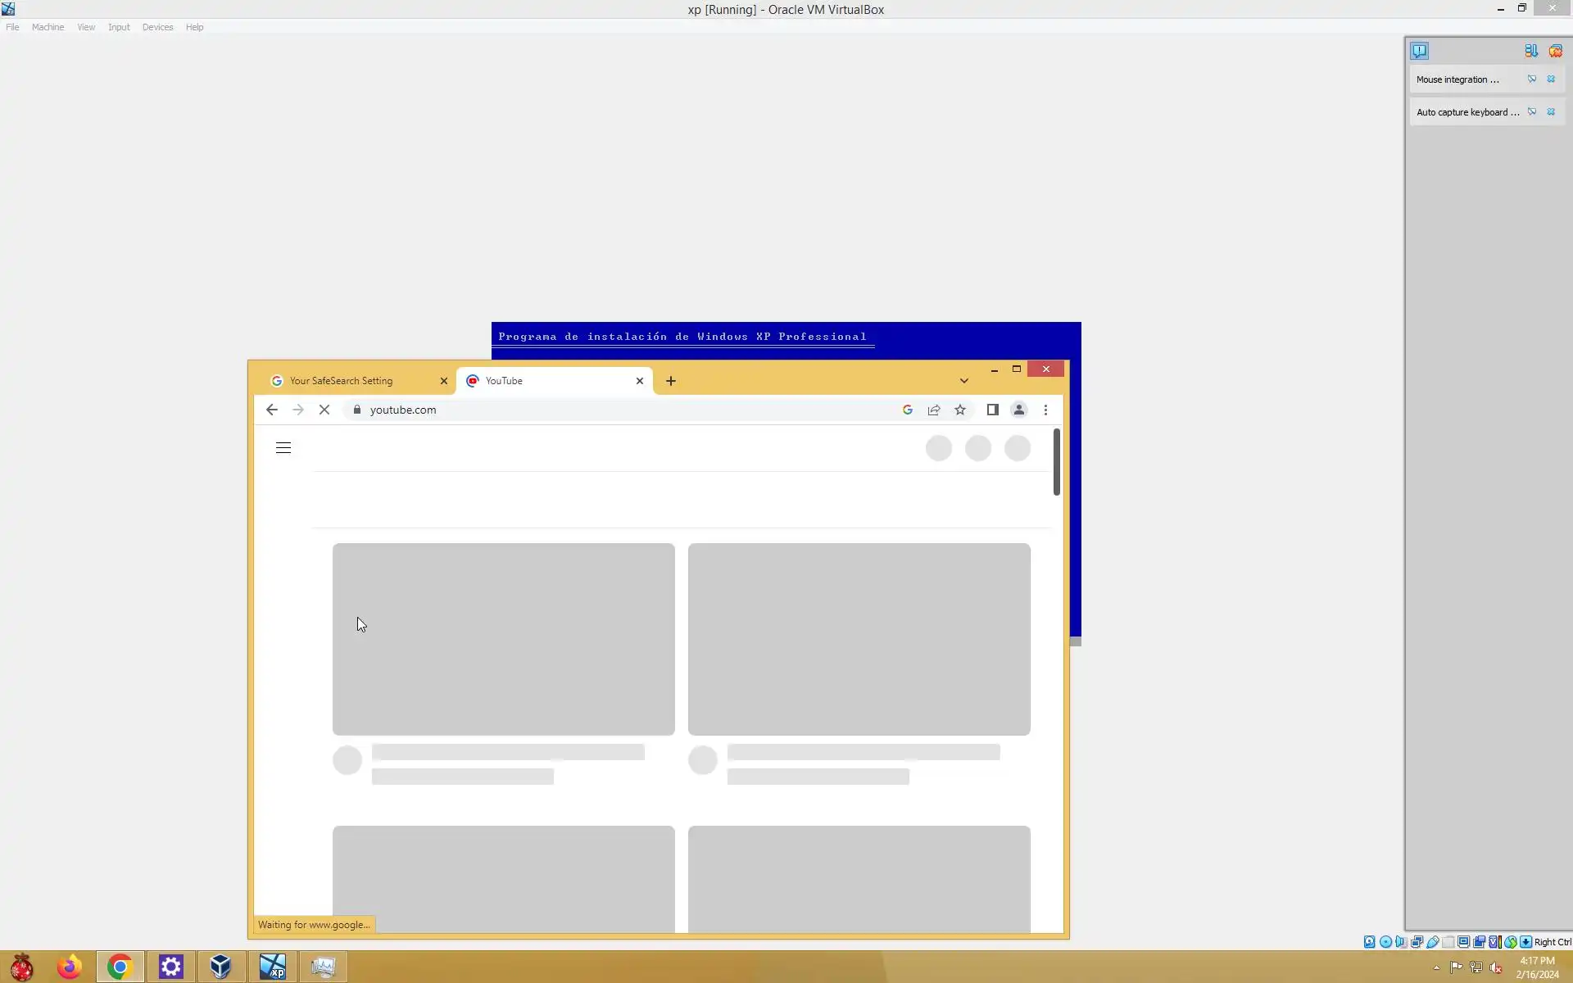Click the hard disk activity status icon
The width and height of the screenshot is (1573, 983).
[x=1369, y=942]
